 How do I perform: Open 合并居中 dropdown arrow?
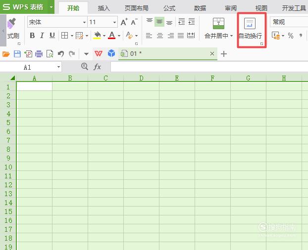point(231,36)
